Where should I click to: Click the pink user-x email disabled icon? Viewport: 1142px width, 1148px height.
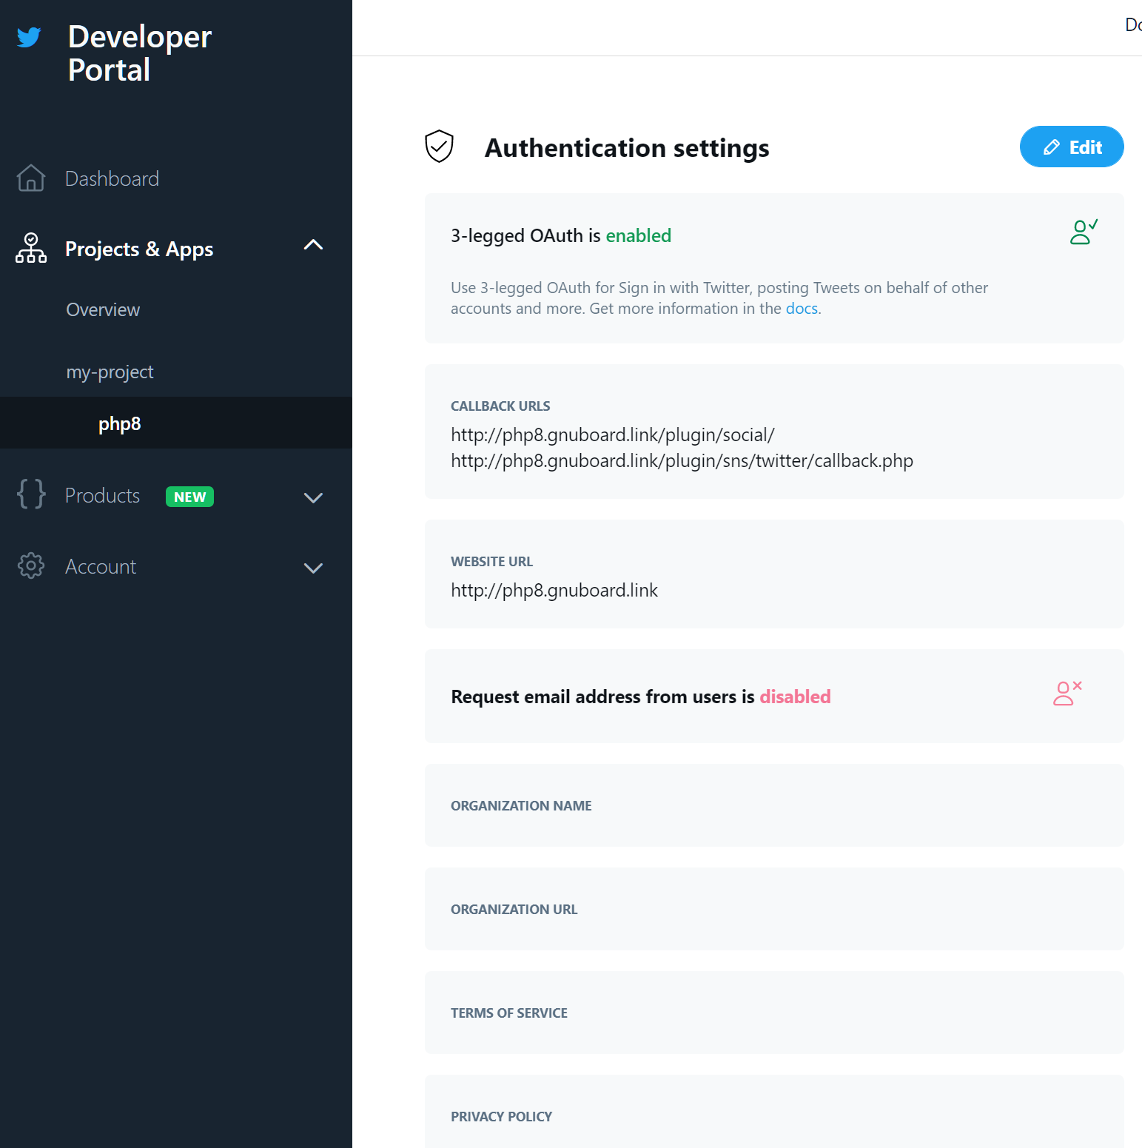click(x=1067, y=694)
